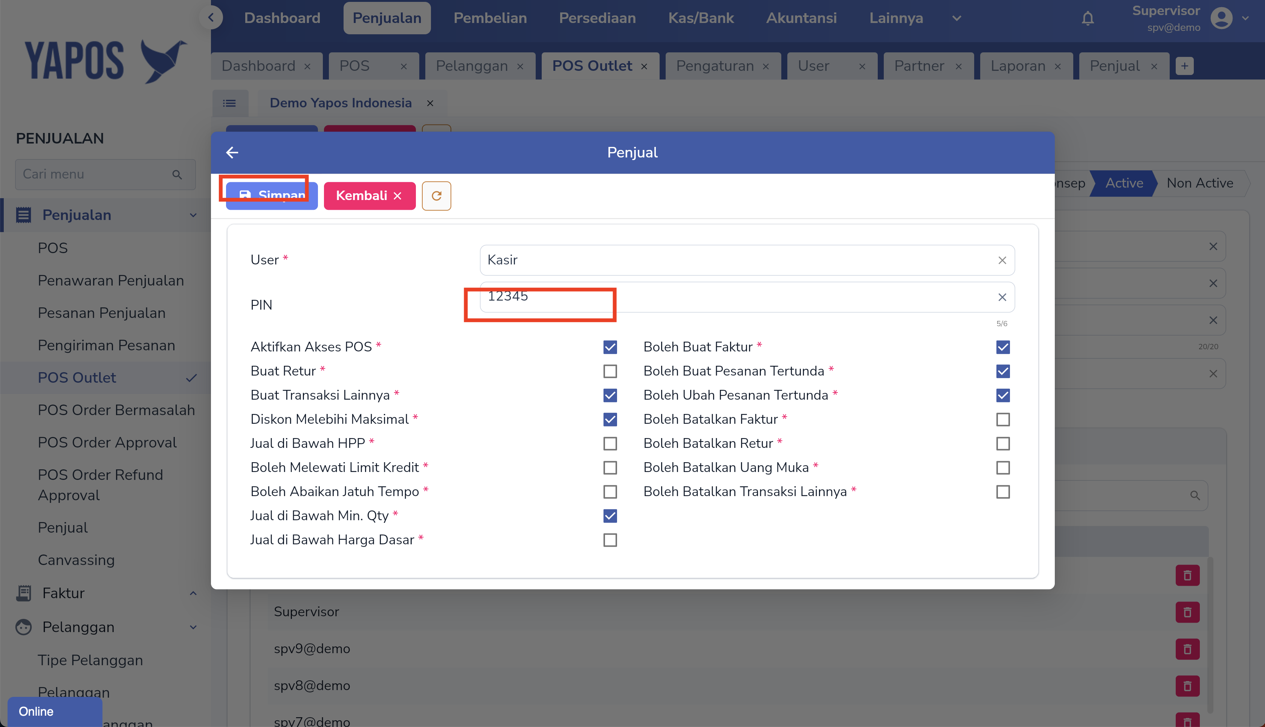Click the user avatar icon
The height and width of the screenshot is (727, 1265).
(x=1222, y=18)
